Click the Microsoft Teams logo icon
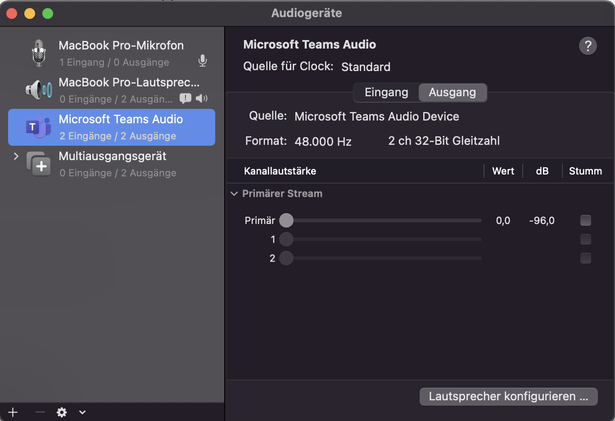Screen dimensions: 615x421 point(38,127)
